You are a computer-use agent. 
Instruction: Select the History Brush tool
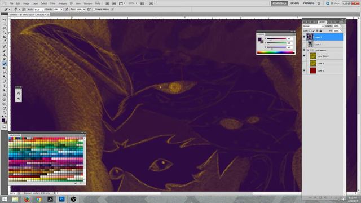[x=4, y=59]
